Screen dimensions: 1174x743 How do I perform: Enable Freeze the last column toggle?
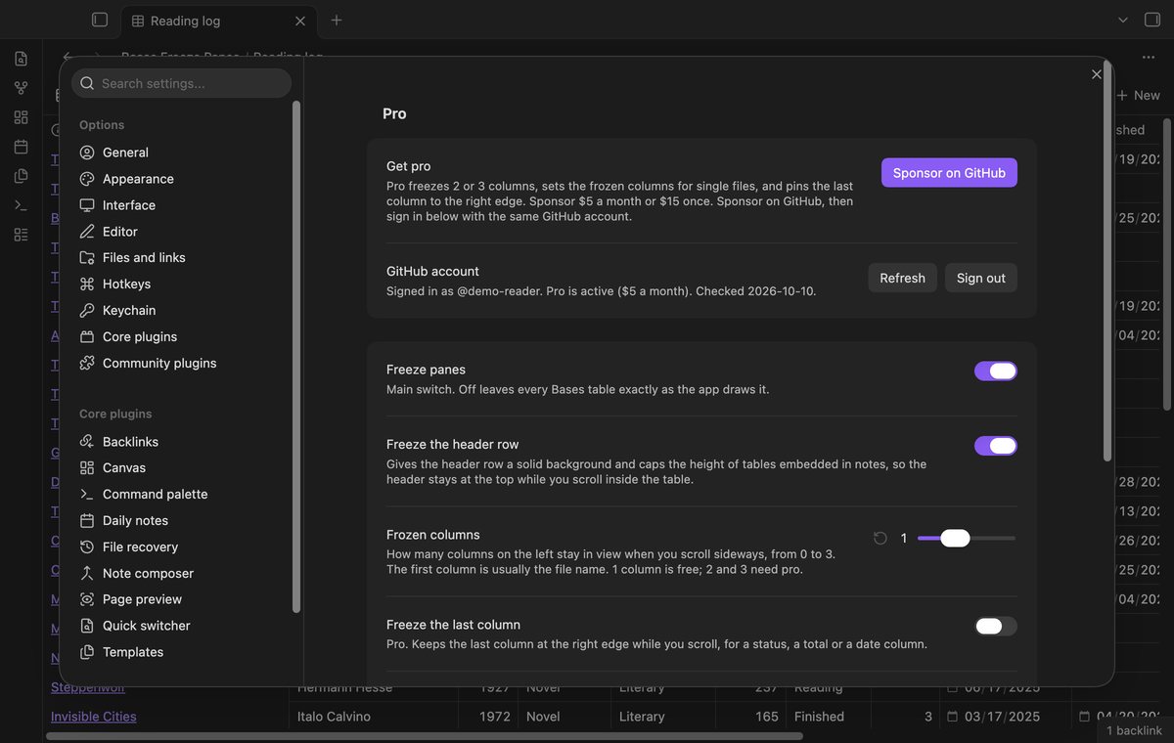tap(996, 626)
